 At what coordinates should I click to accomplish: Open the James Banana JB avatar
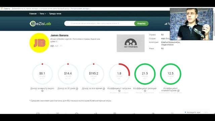(x=39, y=43)
